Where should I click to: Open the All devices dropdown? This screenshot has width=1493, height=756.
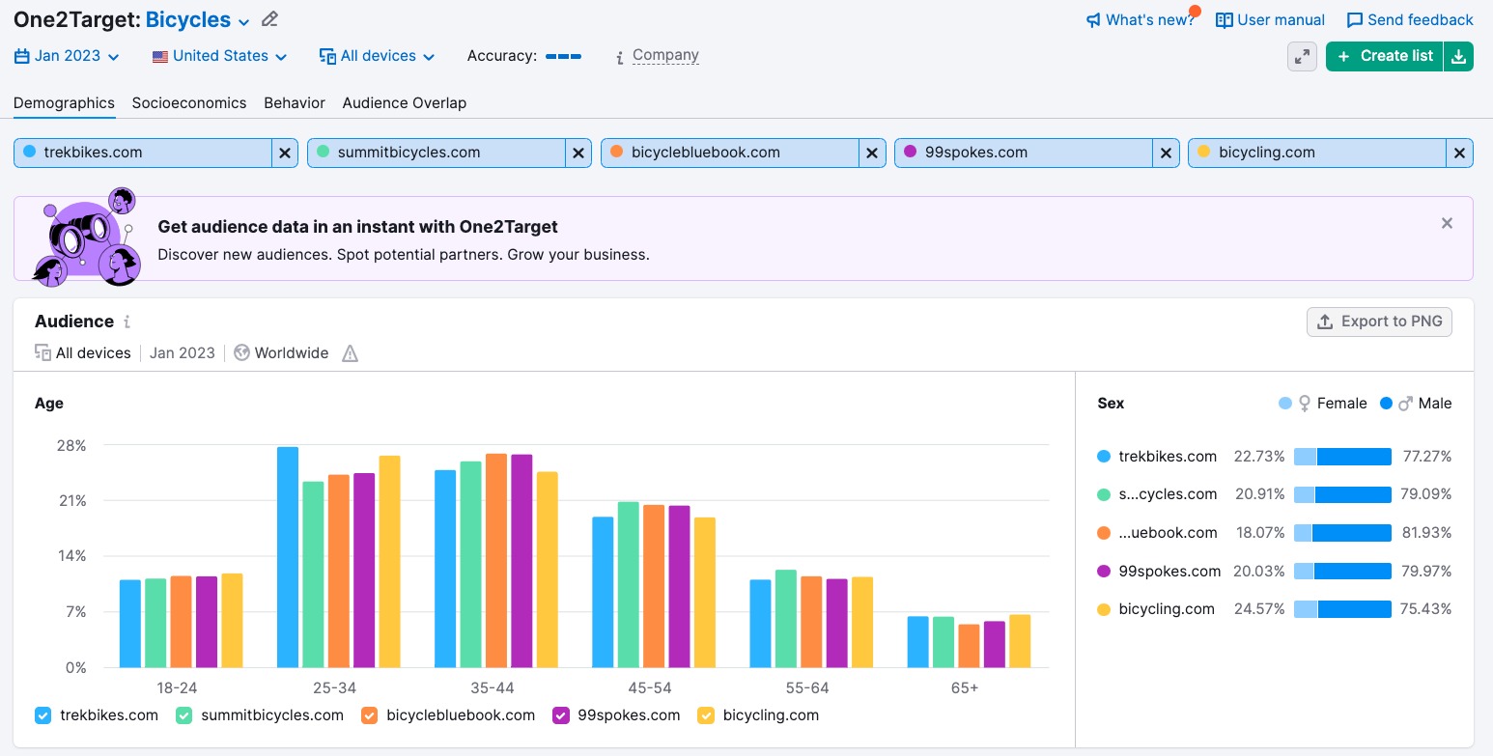click(377, 56)
